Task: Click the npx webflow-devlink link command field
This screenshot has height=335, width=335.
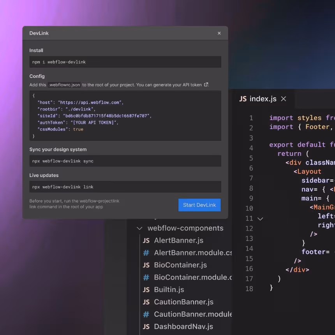Action: click(x=125, y=187)
